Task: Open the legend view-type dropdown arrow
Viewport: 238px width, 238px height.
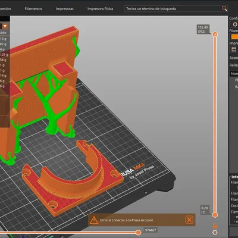Action: pos(5,26)
